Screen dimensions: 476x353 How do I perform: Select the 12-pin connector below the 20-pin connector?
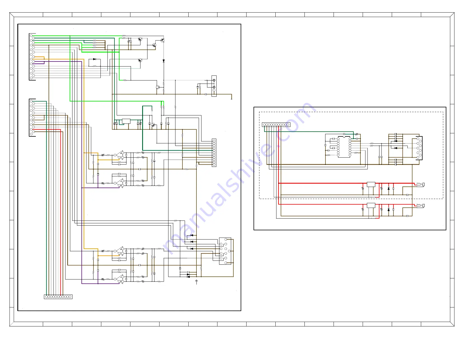tap(32, 118)
